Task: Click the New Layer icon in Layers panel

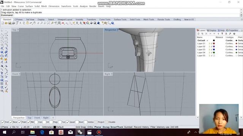Action: 198,34
